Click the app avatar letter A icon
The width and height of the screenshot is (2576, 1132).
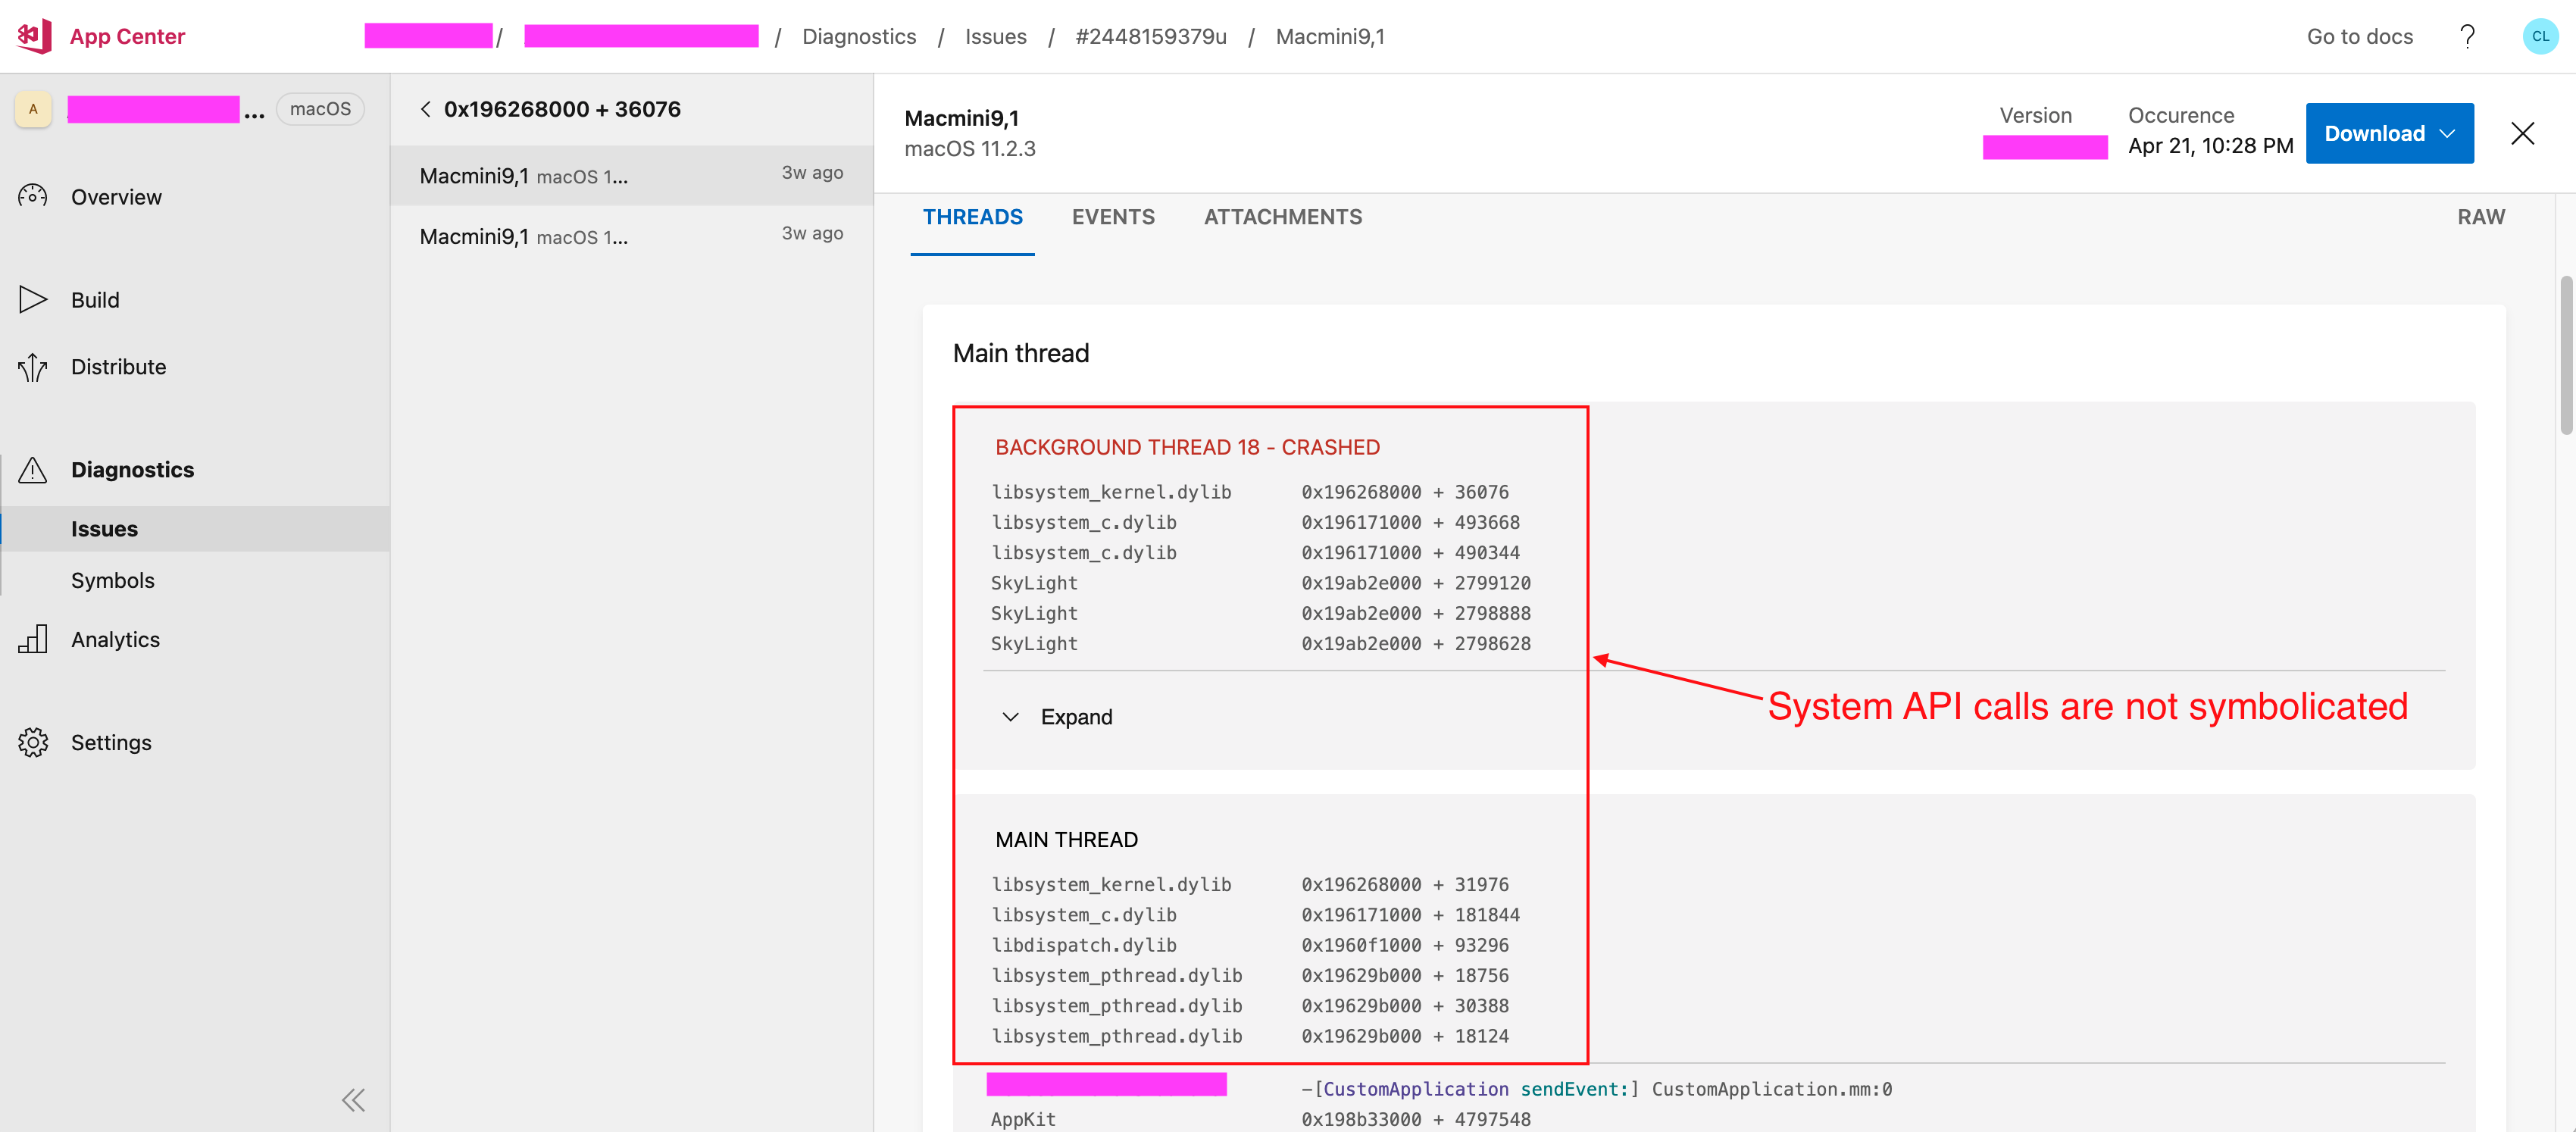34,109
